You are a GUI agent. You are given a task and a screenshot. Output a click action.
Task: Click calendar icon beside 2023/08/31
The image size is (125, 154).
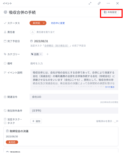point(31,41)
